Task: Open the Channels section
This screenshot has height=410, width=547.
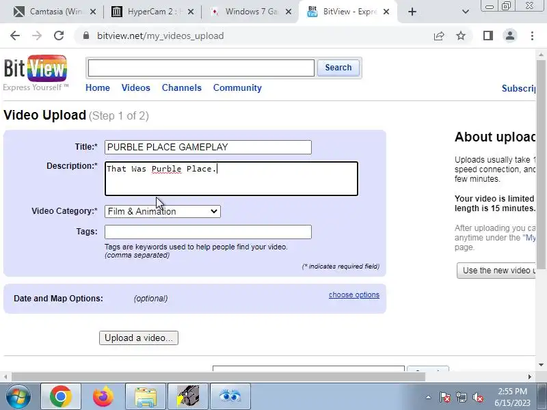Action: (182, 88)
